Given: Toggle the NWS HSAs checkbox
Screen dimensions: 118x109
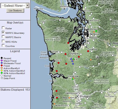Looking at the screenshot, I should pyautogui.click(x=3, y=41).
